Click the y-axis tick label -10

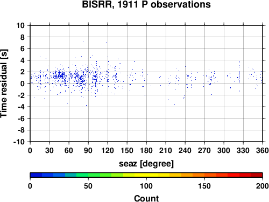point(19,142)
